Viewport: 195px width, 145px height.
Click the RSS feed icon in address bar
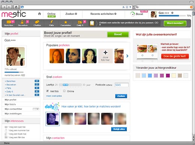pyautogui.click(x=124, y=7)
